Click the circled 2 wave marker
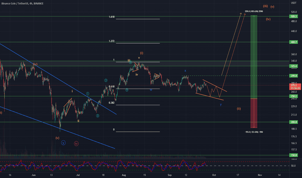The height and width of the screenshot is (178, 302). click(98, 116)
